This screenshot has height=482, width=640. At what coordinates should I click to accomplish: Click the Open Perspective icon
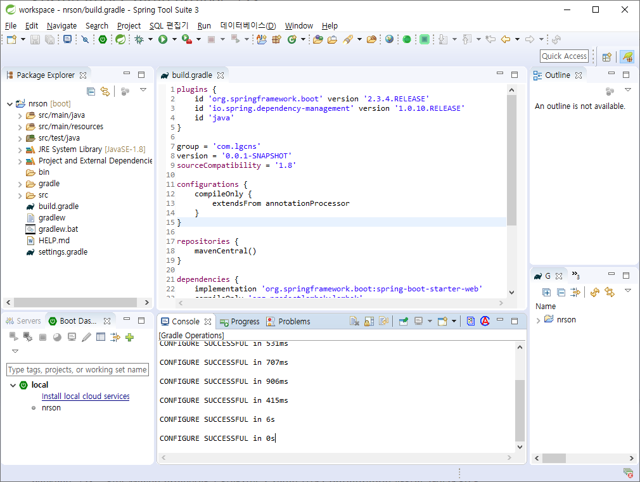click(607, 57)
